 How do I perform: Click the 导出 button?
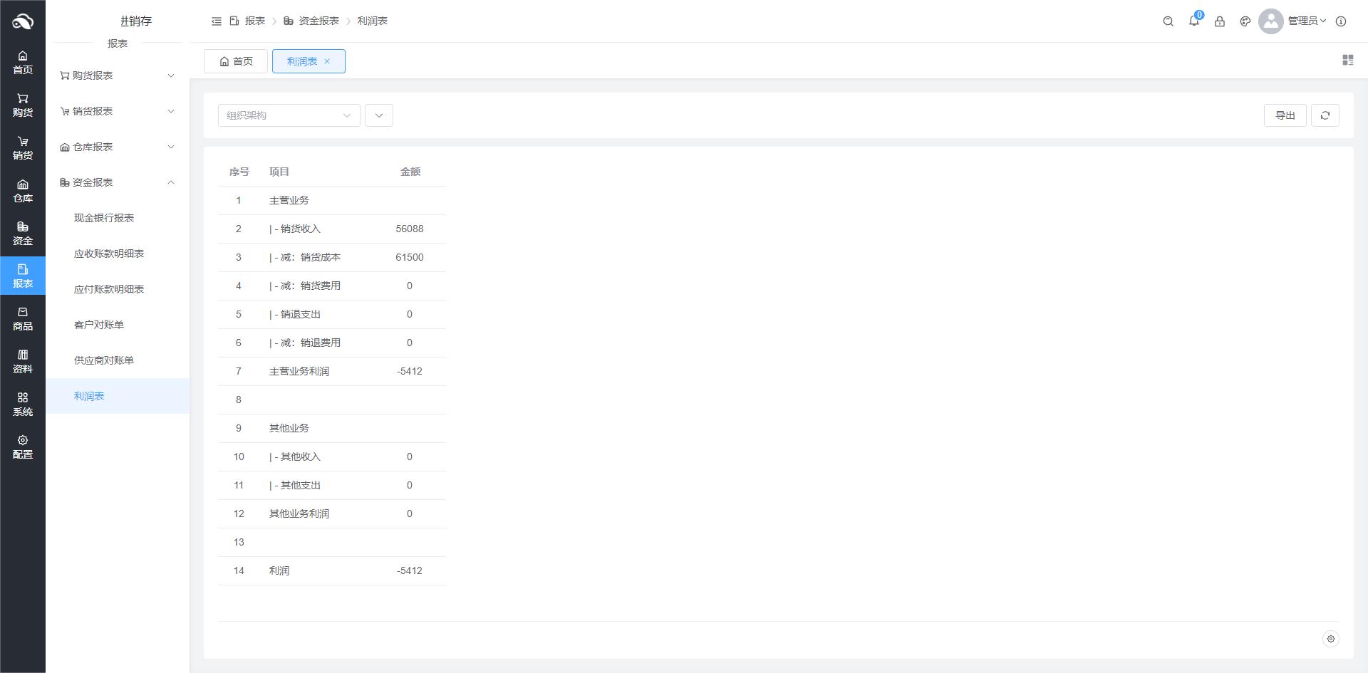[1285, 115]
